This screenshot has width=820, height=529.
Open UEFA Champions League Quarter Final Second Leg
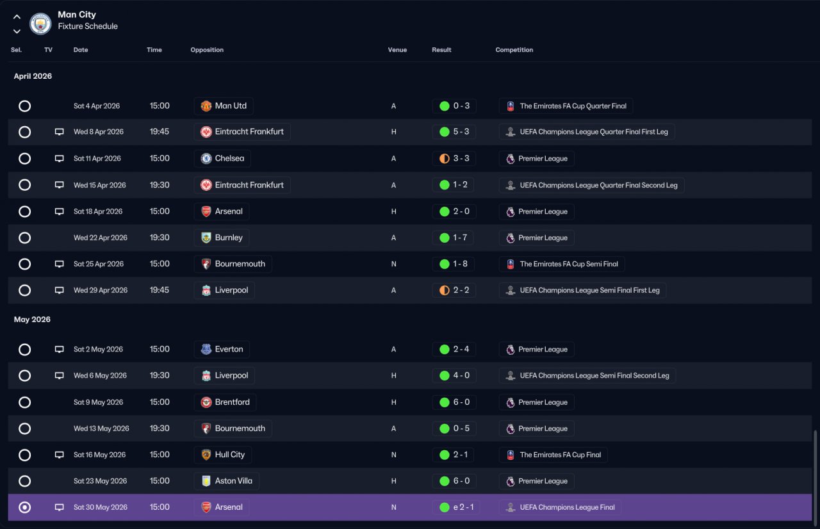(x=592, y=185)
